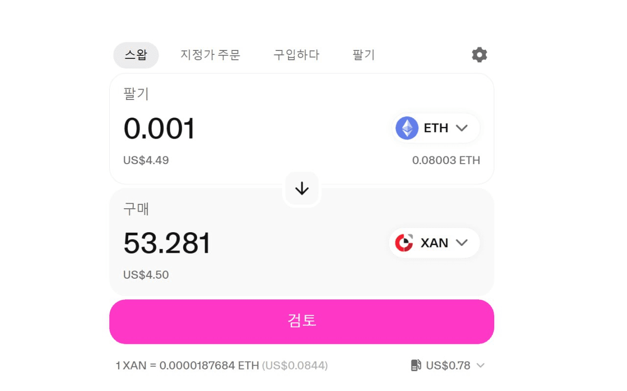Click the swap direction arrow button
Screen dimensions: 627x391
click(x=302, y=189)
